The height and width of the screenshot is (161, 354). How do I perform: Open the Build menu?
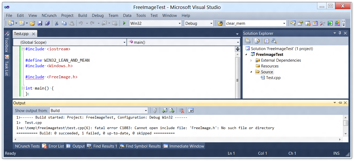point(83,15)
